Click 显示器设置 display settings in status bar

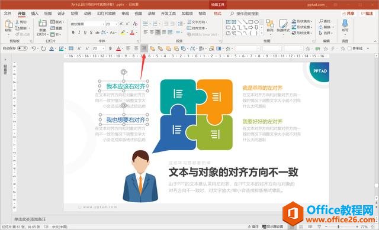pyautogui.click(x=273, y=227)
